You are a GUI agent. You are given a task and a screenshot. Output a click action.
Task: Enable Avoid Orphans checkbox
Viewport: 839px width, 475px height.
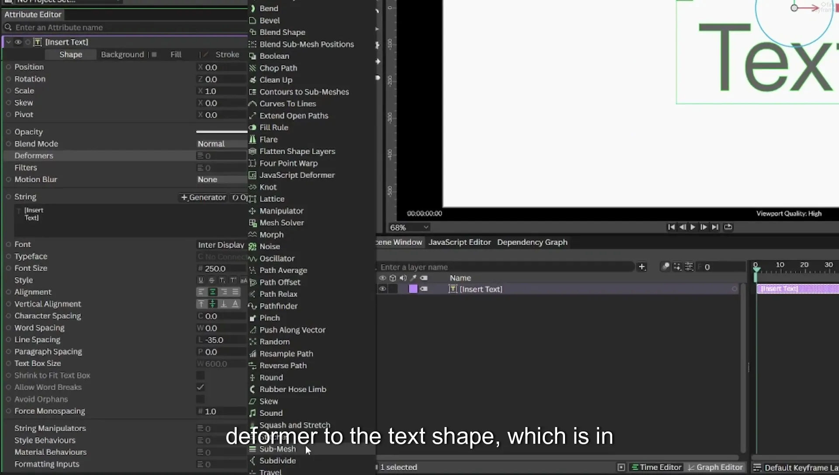pyautogui.click(x=200, y=399)
